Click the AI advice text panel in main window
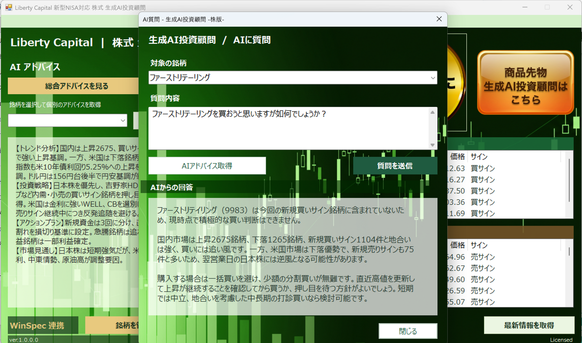Screen dimensions: 582x343 click(x=74, y=222)
